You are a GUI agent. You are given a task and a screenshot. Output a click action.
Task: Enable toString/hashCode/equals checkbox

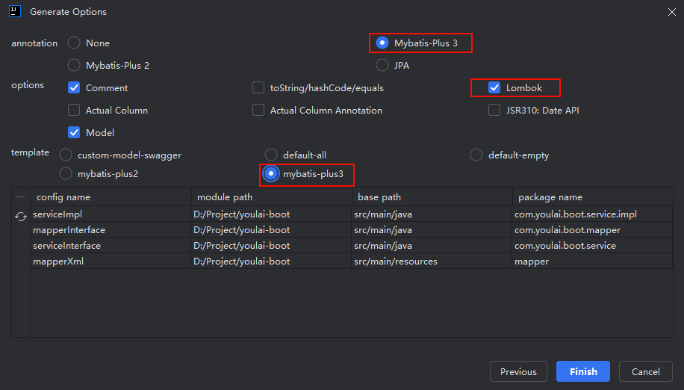pyautogui.click(x=258, y=87)
